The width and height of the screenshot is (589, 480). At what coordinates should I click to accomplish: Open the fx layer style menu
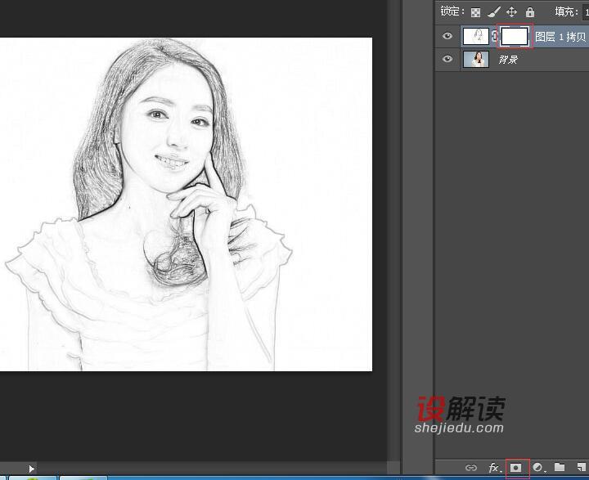[494, 467]
